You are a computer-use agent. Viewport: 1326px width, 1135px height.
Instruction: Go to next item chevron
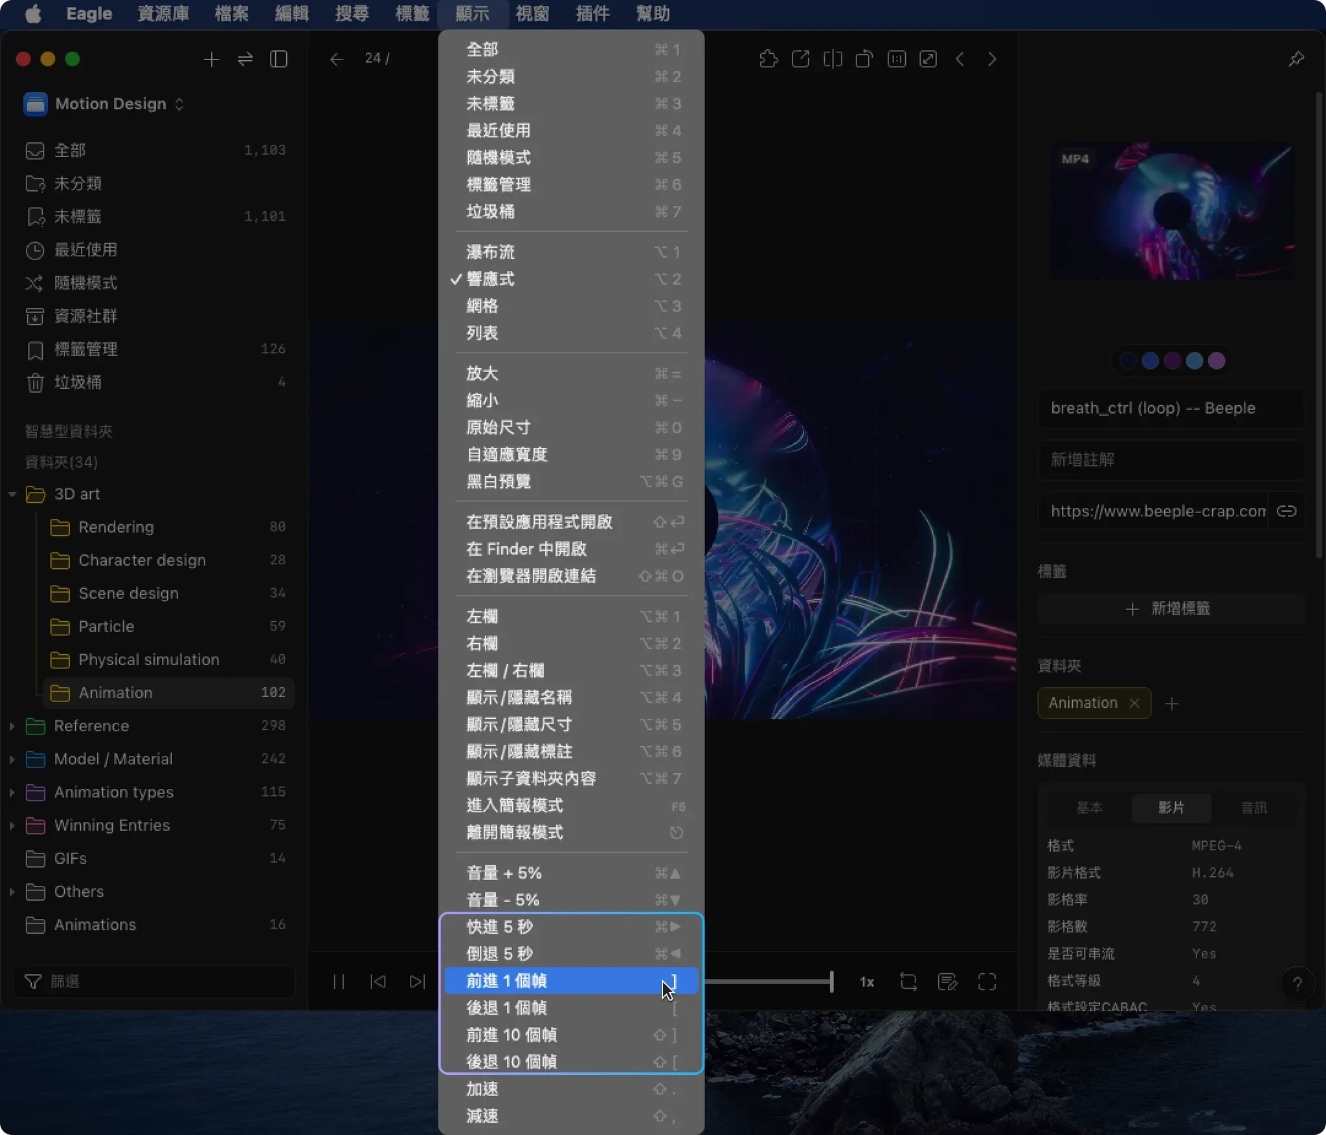[x=992, y=60]
